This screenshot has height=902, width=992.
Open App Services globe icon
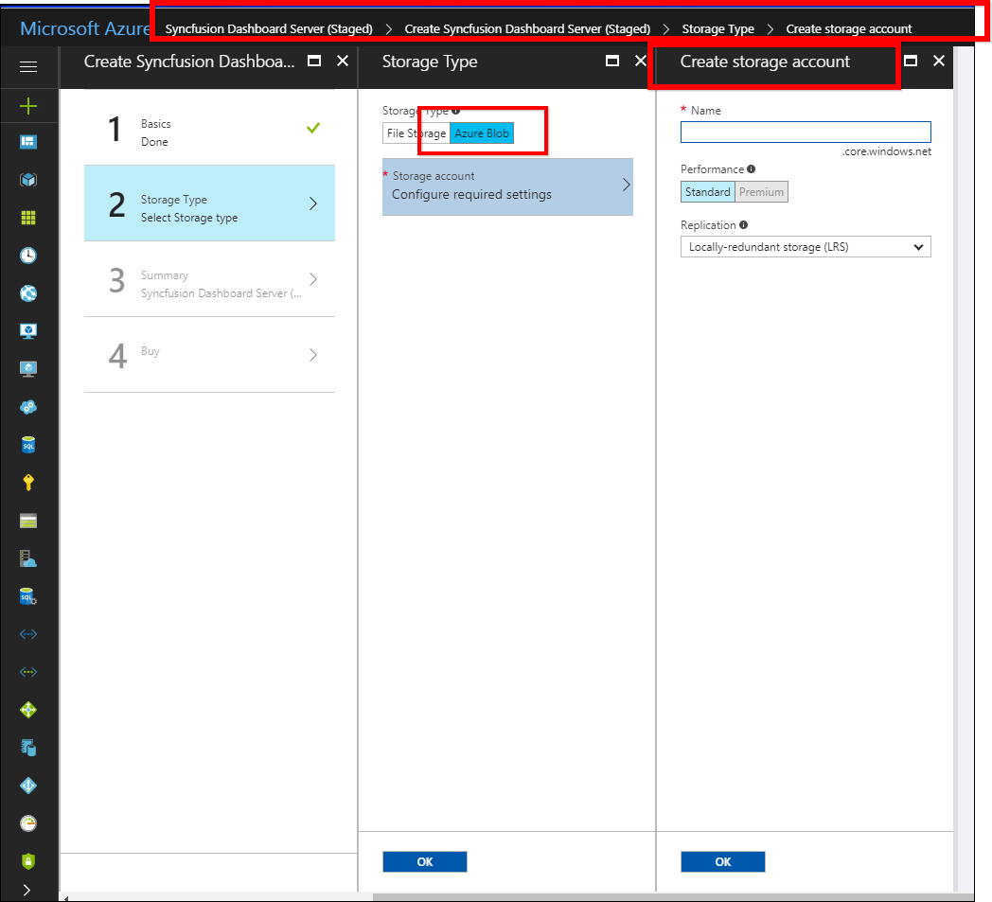click(28, 293)
